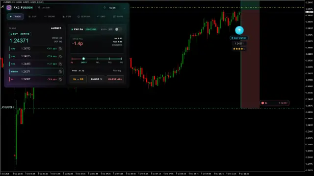Switch to the S&R tab
The image size is (314, 176).
pos(32,16)
